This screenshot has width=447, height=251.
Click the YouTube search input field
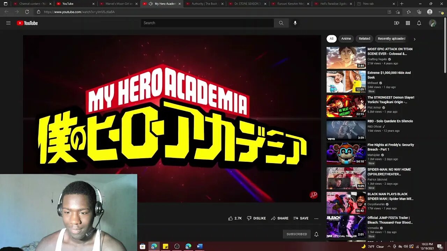207,23
